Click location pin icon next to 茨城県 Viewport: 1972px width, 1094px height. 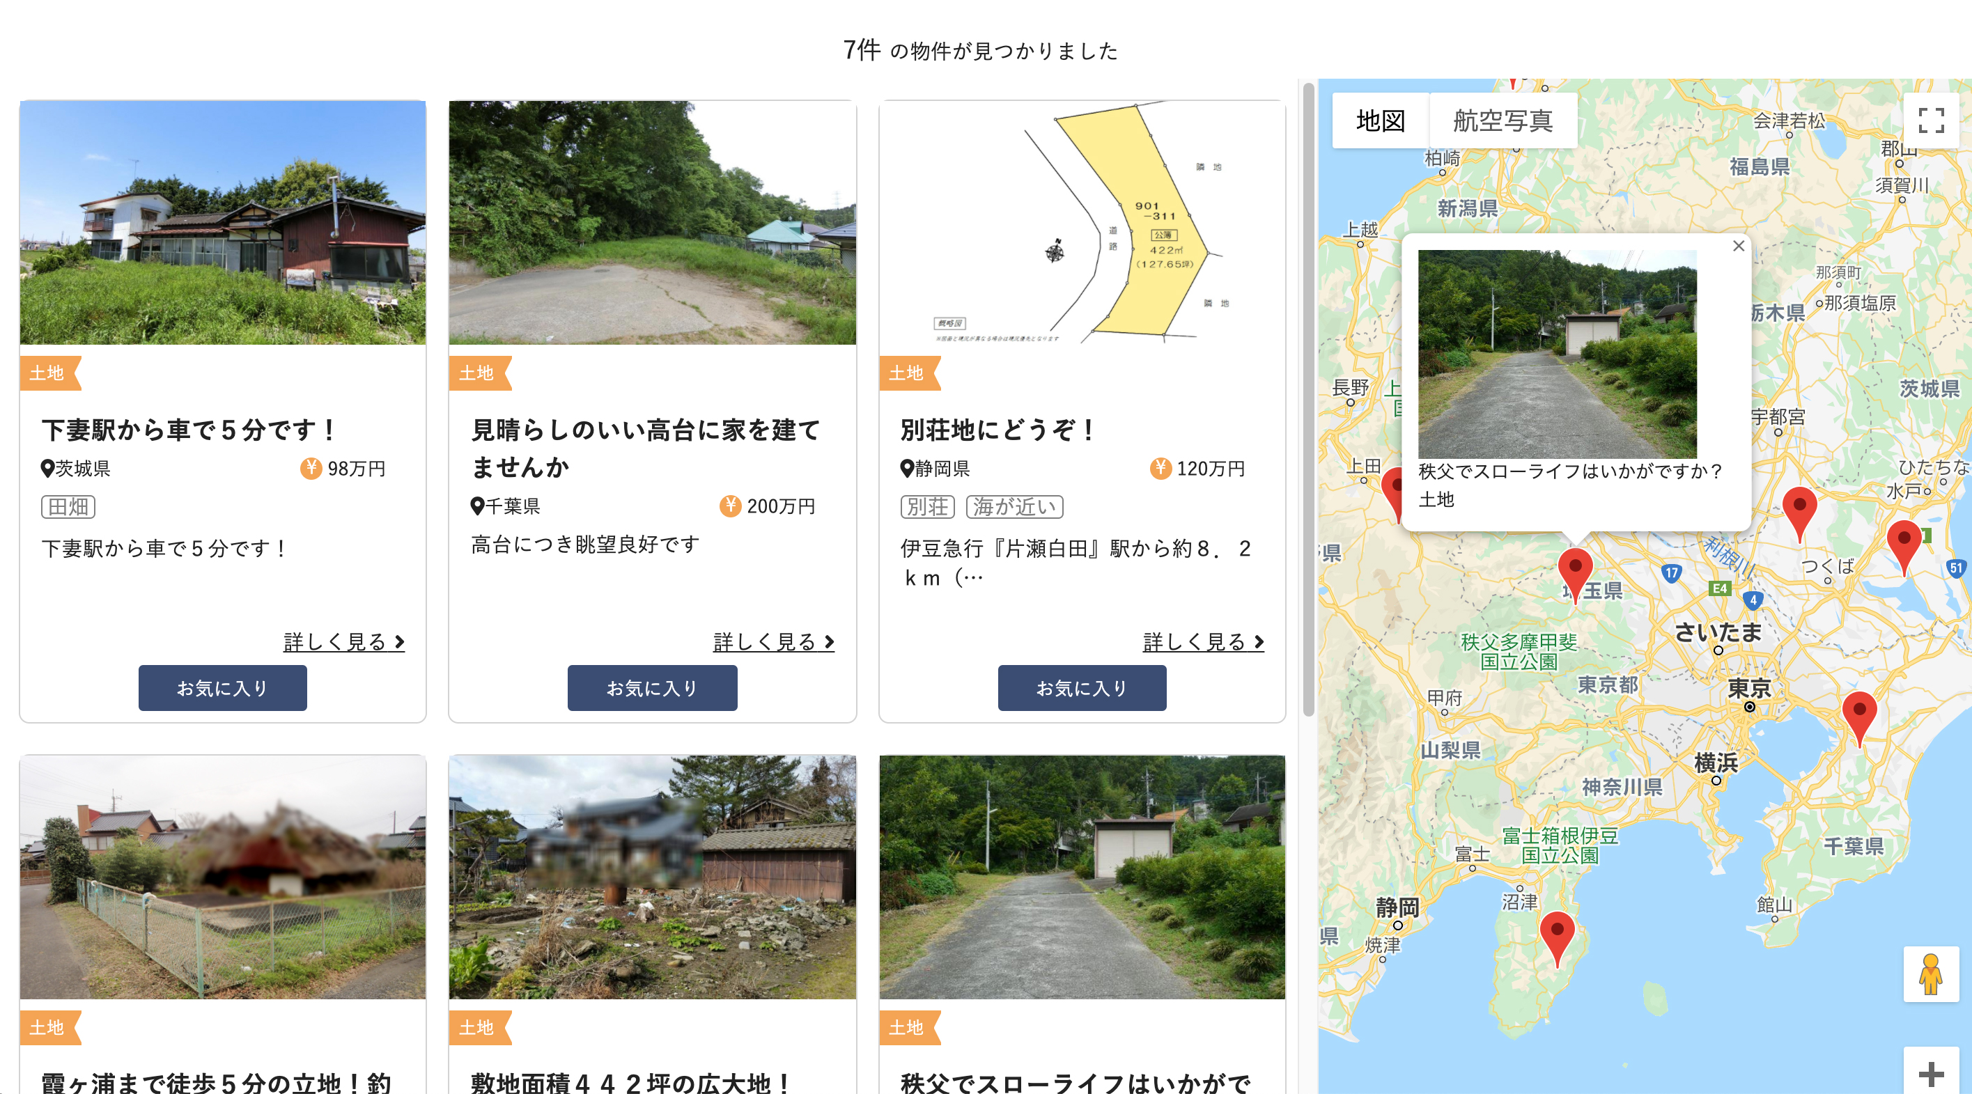[x=47, y=469]
